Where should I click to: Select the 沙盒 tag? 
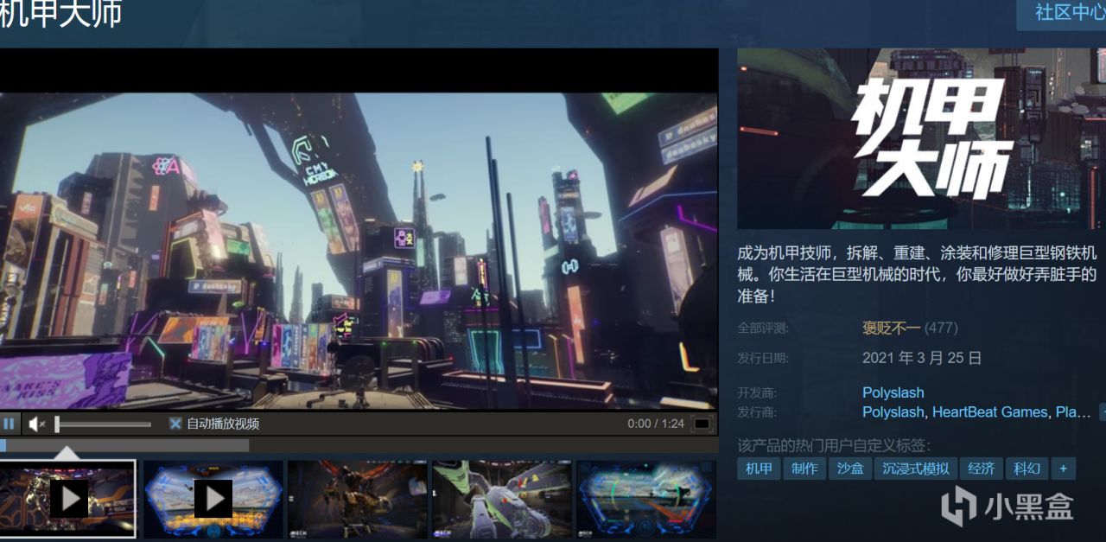[850, 469]
